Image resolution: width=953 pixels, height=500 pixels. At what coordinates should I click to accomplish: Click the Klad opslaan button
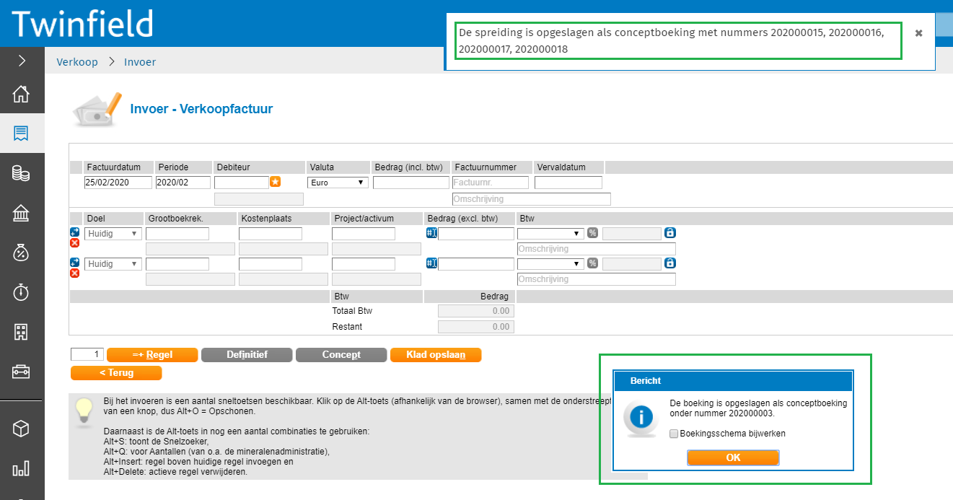point(435,355)
